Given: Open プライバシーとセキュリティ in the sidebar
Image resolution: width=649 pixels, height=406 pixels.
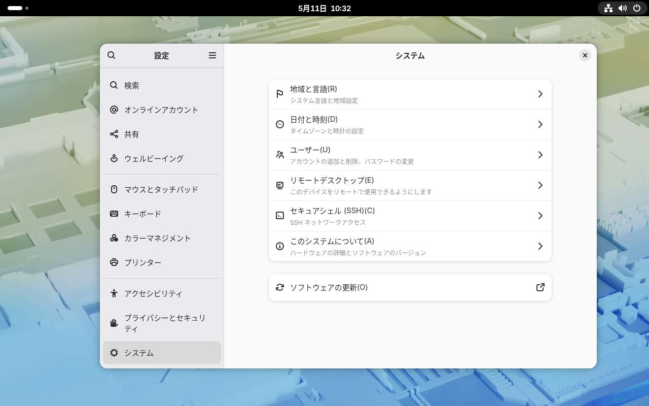Looking at the screenshot, I should 162,323.
